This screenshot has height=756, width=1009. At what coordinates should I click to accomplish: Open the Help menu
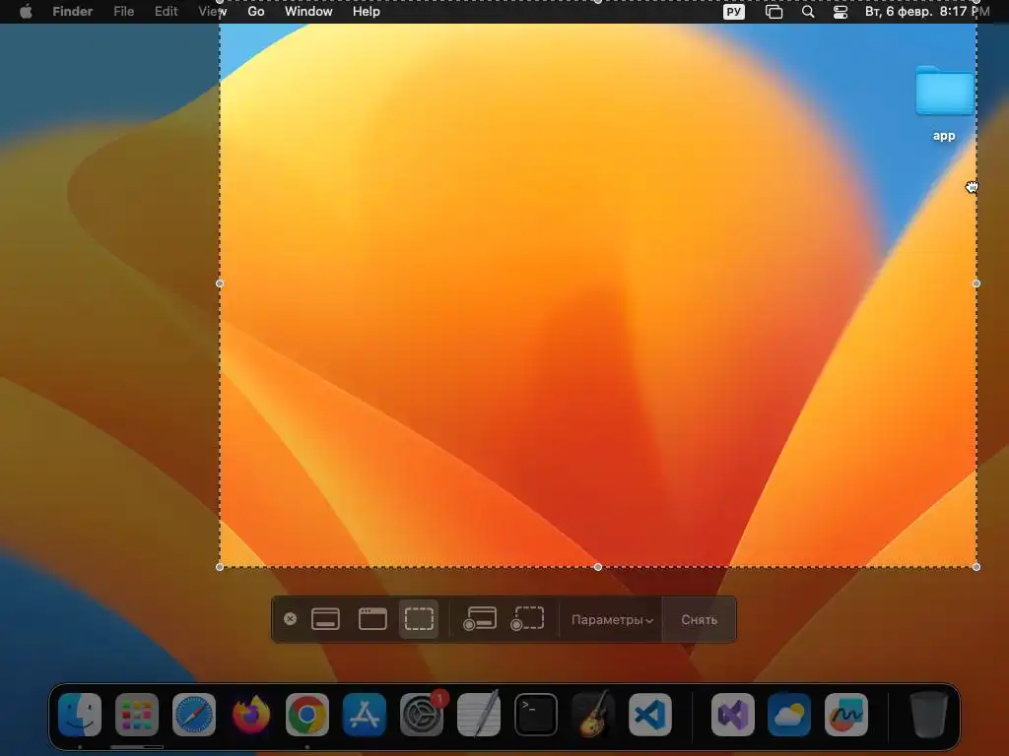tap(367, 12)
